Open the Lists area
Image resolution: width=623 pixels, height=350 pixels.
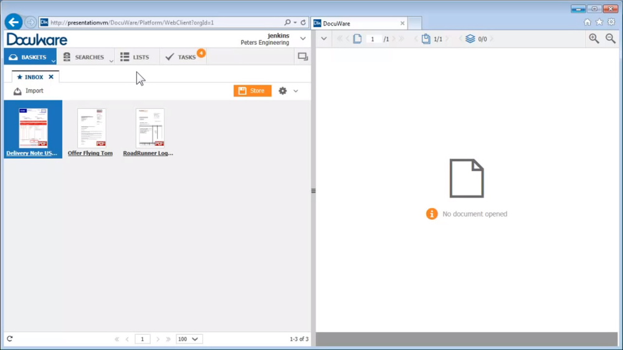pyautogui.click(x=135, y=57)
